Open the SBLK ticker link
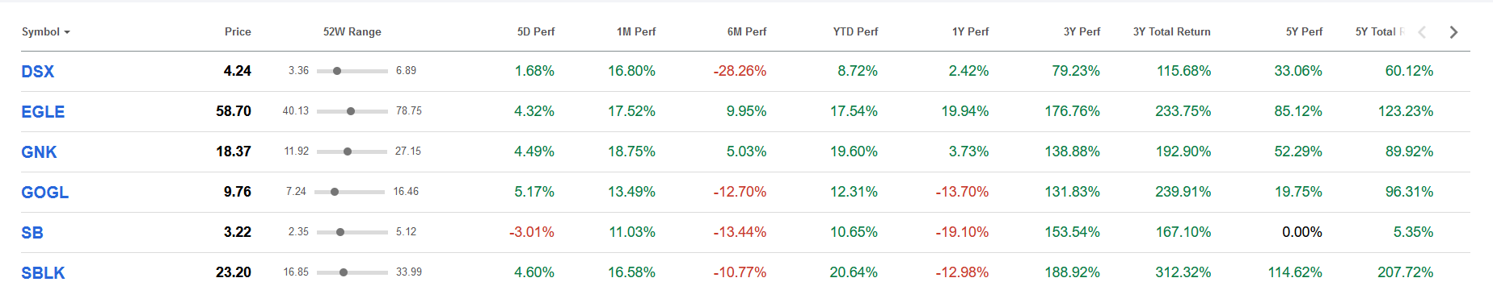The width and height of the screenshot is (1493, 307). tap(43, 273)
